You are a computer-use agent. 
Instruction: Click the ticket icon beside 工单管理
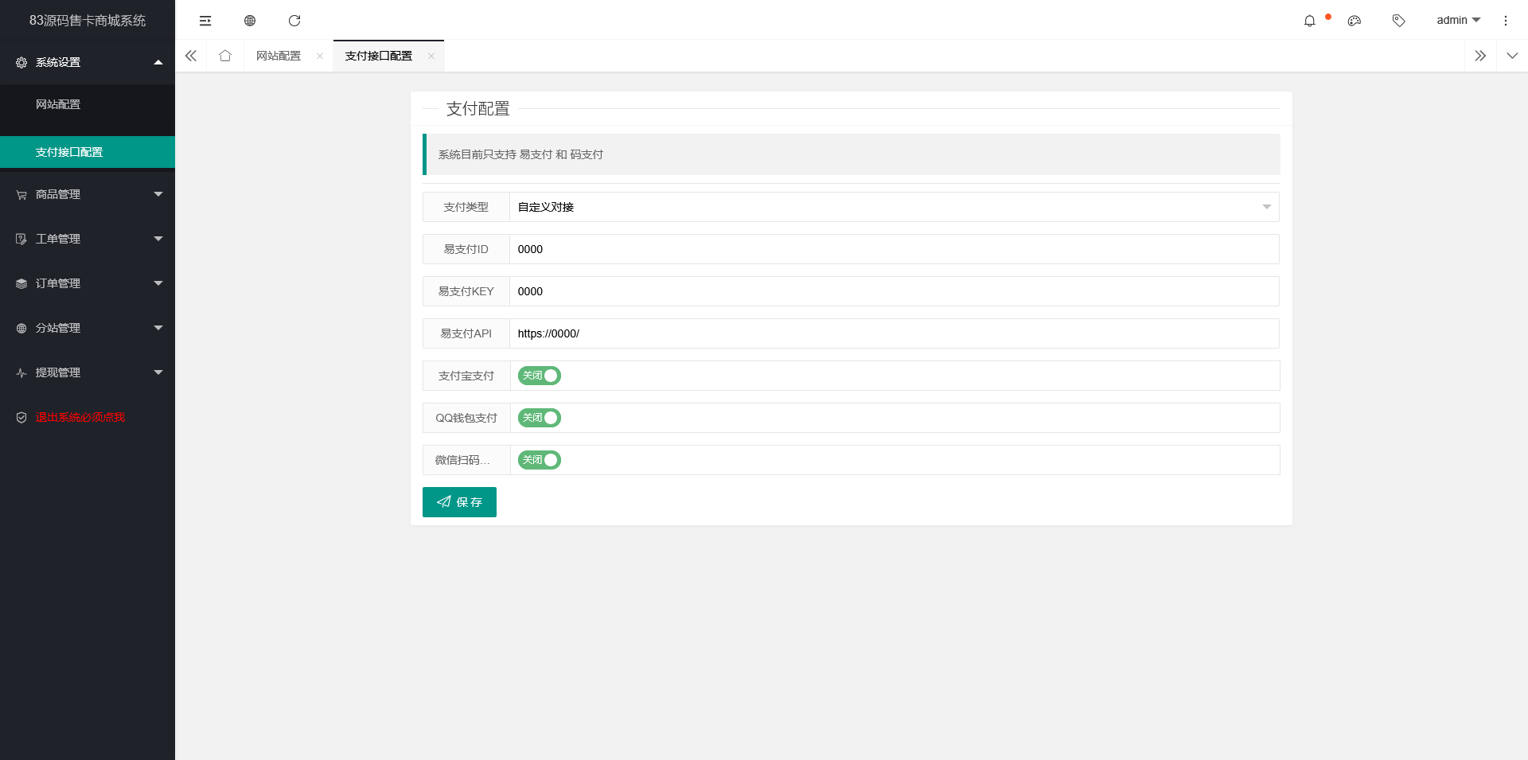21,239
